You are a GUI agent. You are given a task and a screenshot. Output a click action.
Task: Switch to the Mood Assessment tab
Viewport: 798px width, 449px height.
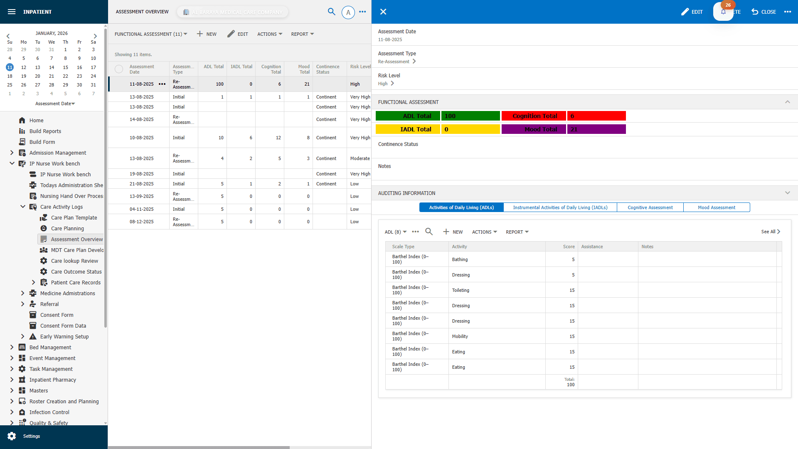pyautogui.click(x=717, y=207)
